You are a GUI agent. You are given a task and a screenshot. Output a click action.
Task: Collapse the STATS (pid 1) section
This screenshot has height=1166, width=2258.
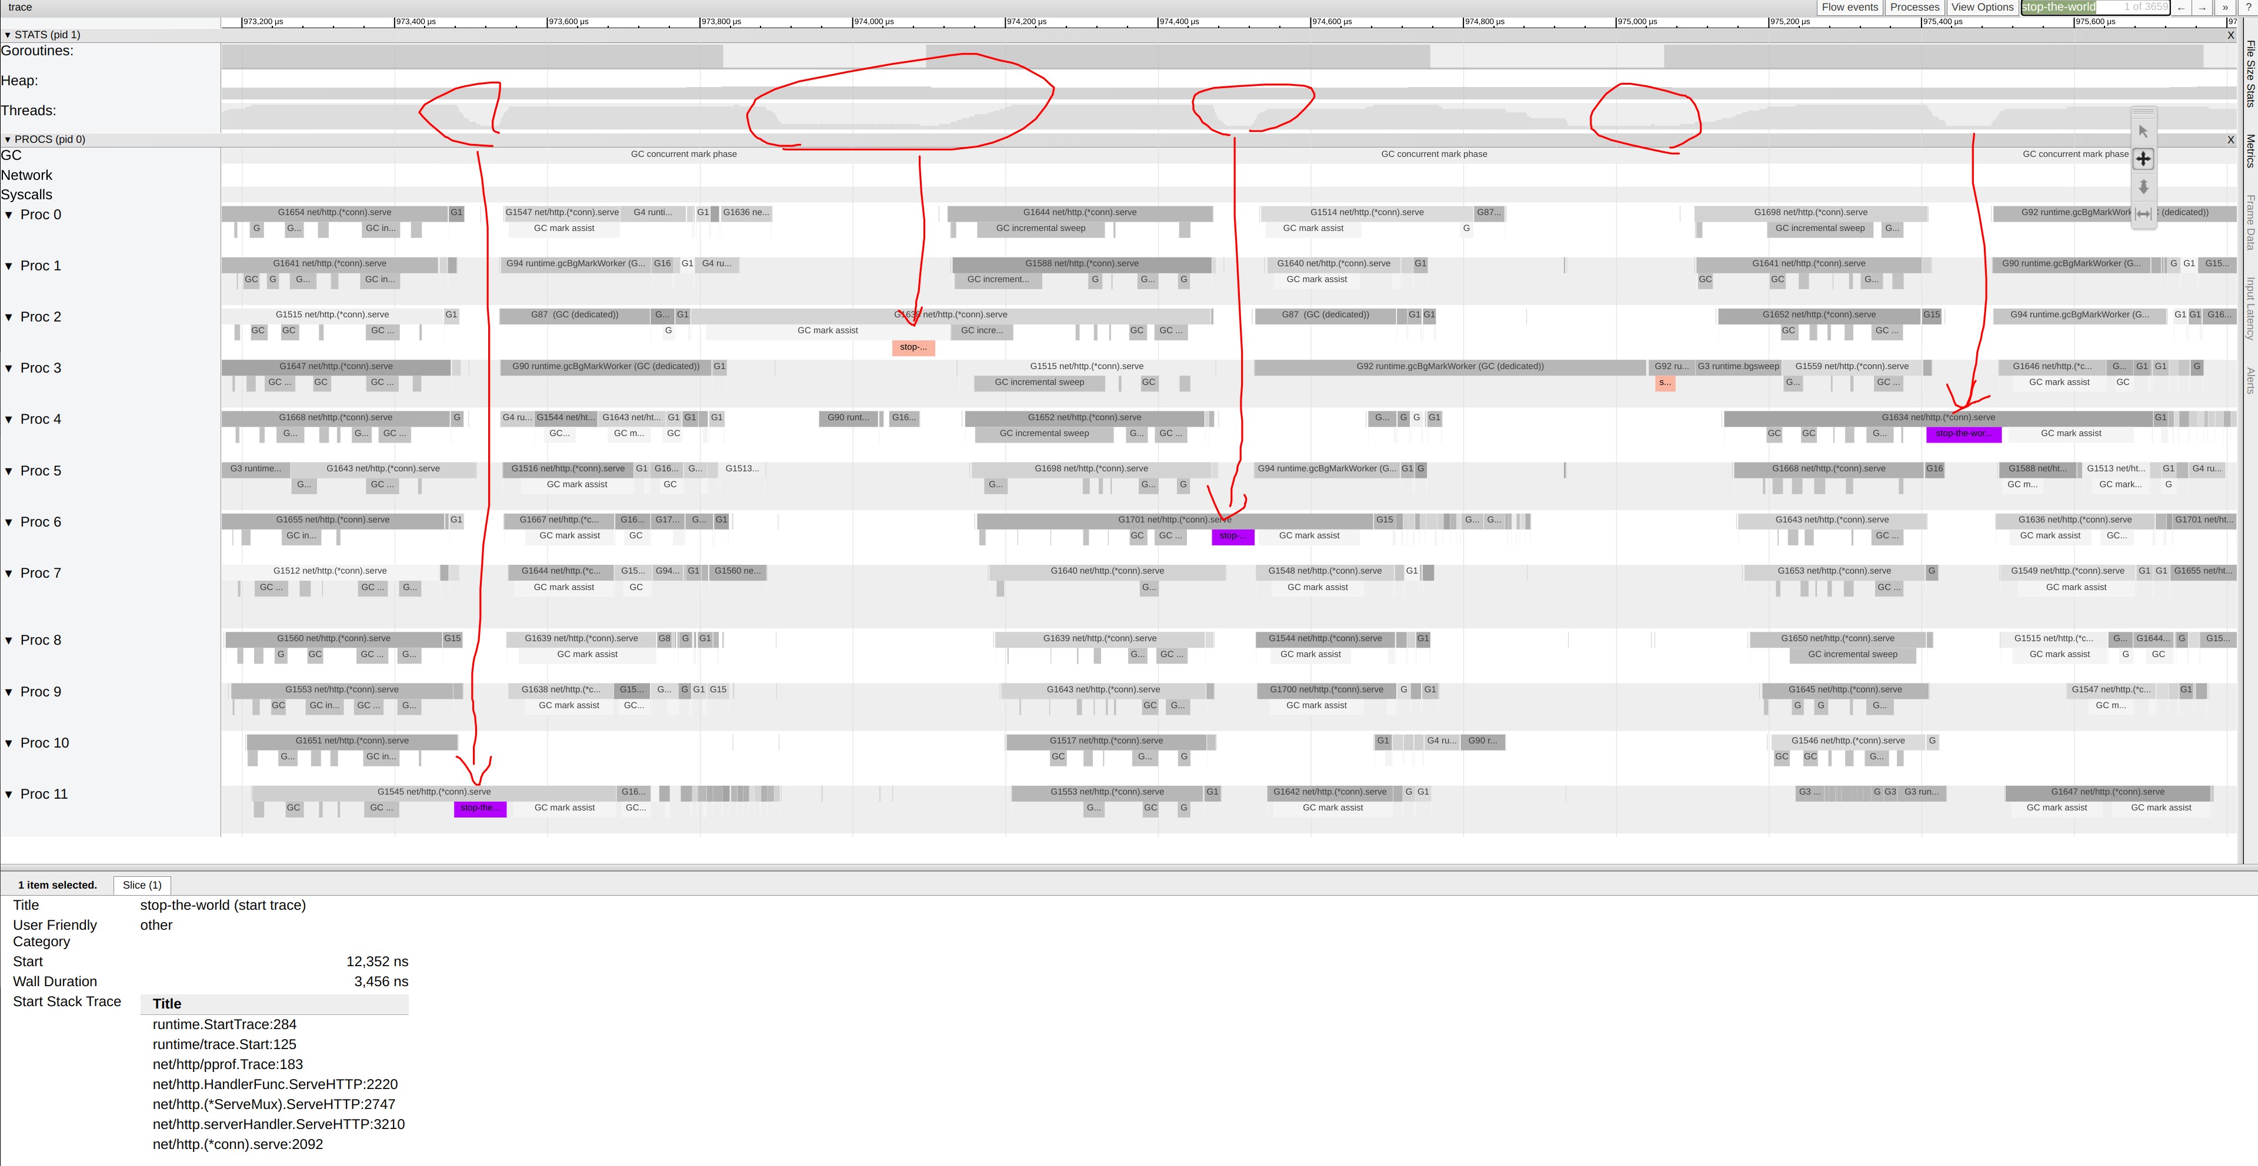[8, 35]
